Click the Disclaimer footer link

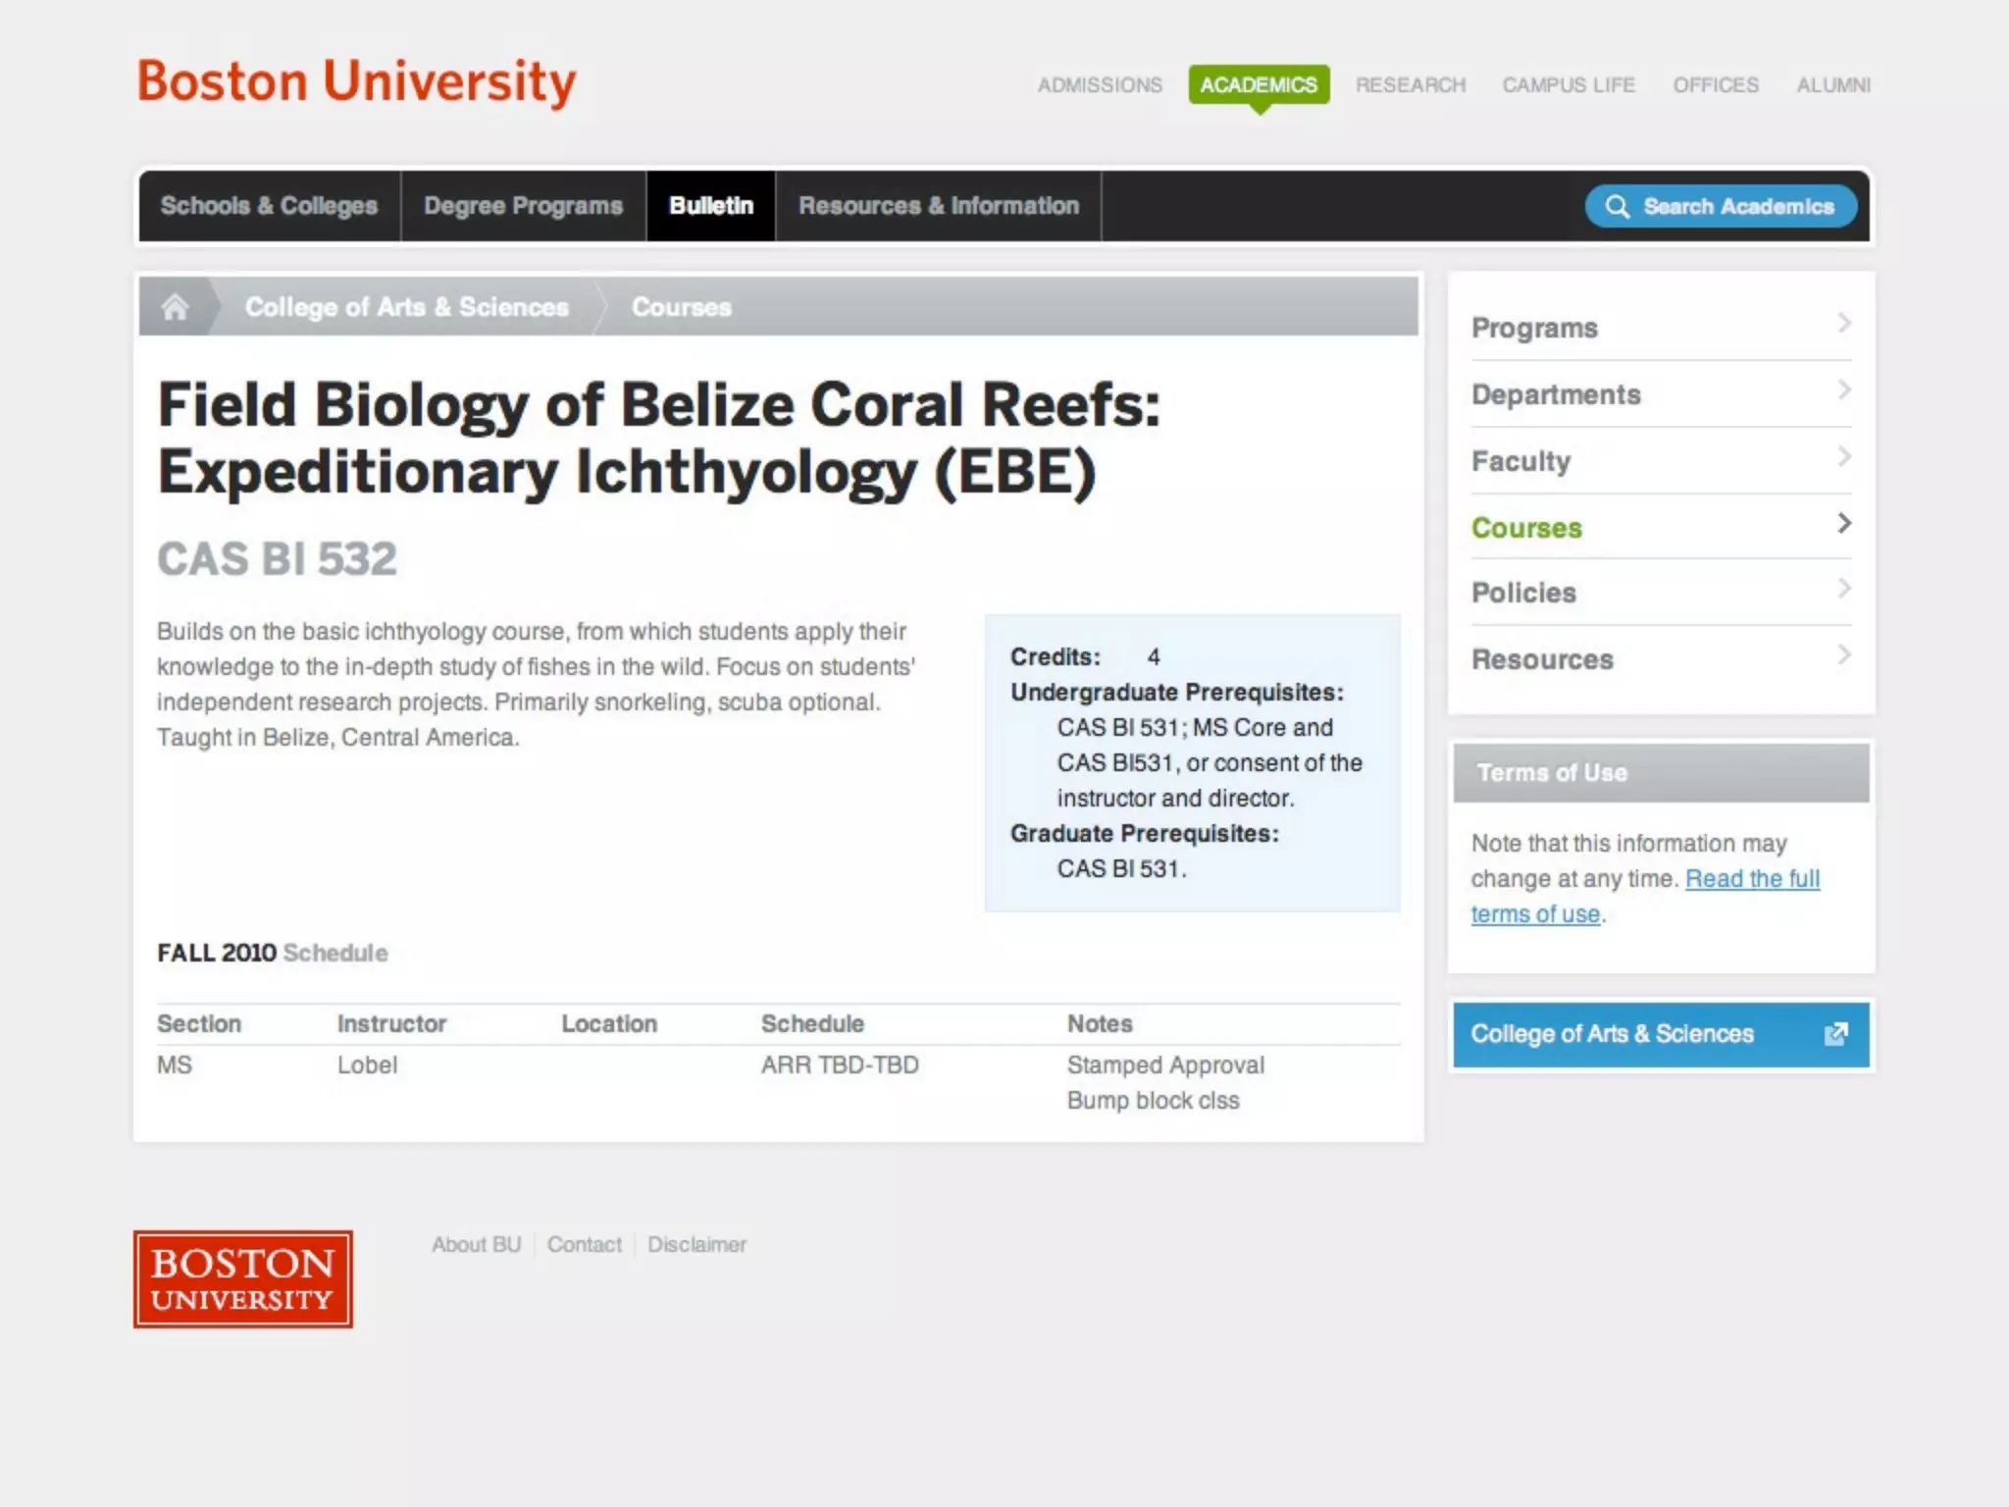[696, 1245]
